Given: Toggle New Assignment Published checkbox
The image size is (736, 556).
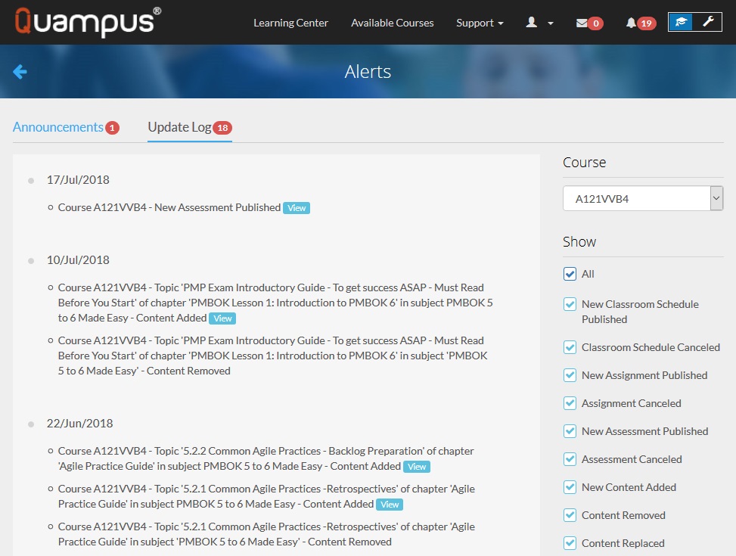Looking at the screenshot, I should 570,375.
